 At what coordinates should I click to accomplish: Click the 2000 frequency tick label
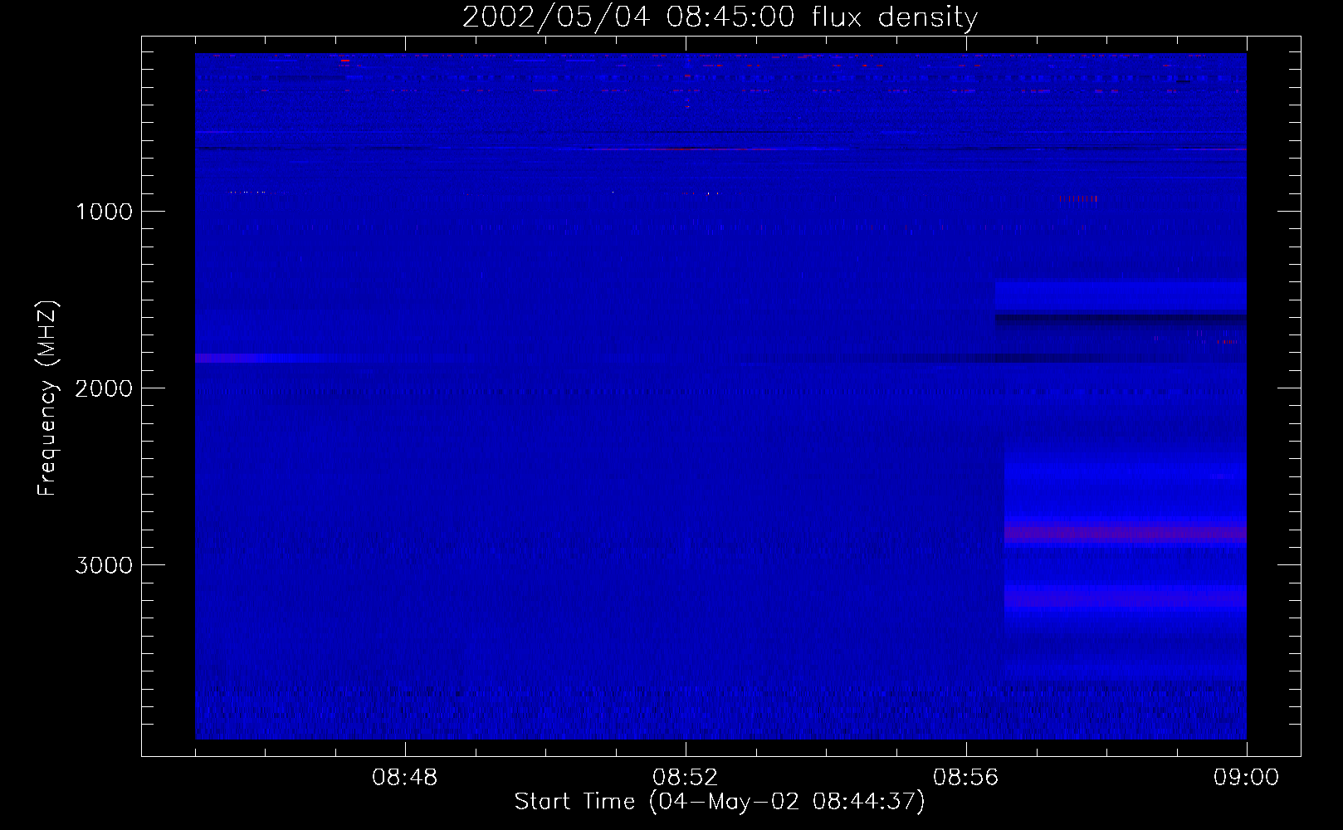tap(104, 388)
